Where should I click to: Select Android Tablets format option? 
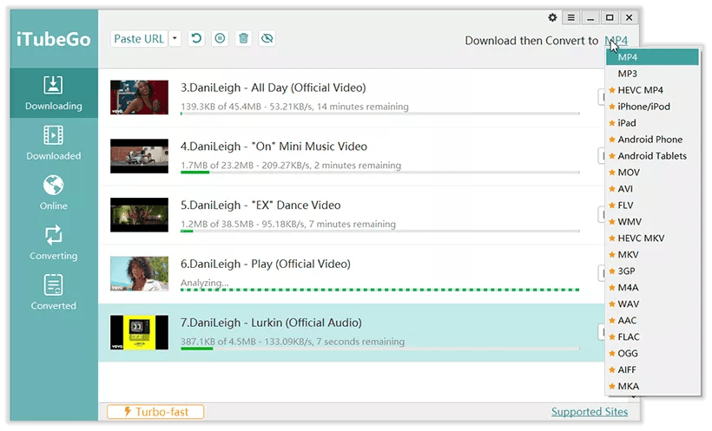(x=652, y=155)
